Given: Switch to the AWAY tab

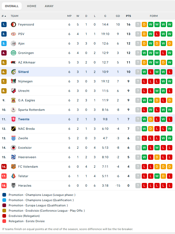Looking at the screenshot, I should 49,6.
